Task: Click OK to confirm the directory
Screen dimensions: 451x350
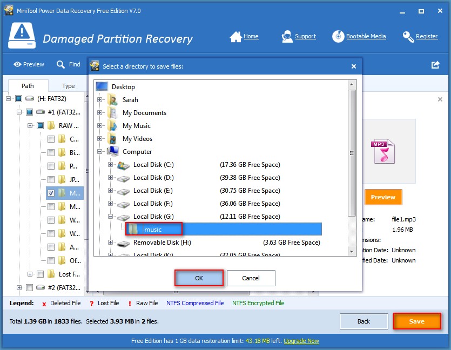Action: 199,278
